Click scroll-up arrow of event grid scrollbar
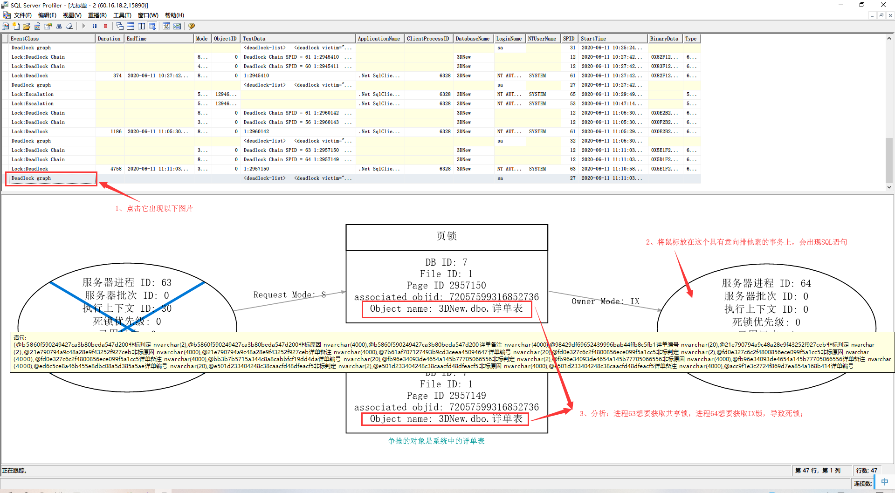The width and height of the screenshot is (895, 493). [x=889, y=38]
